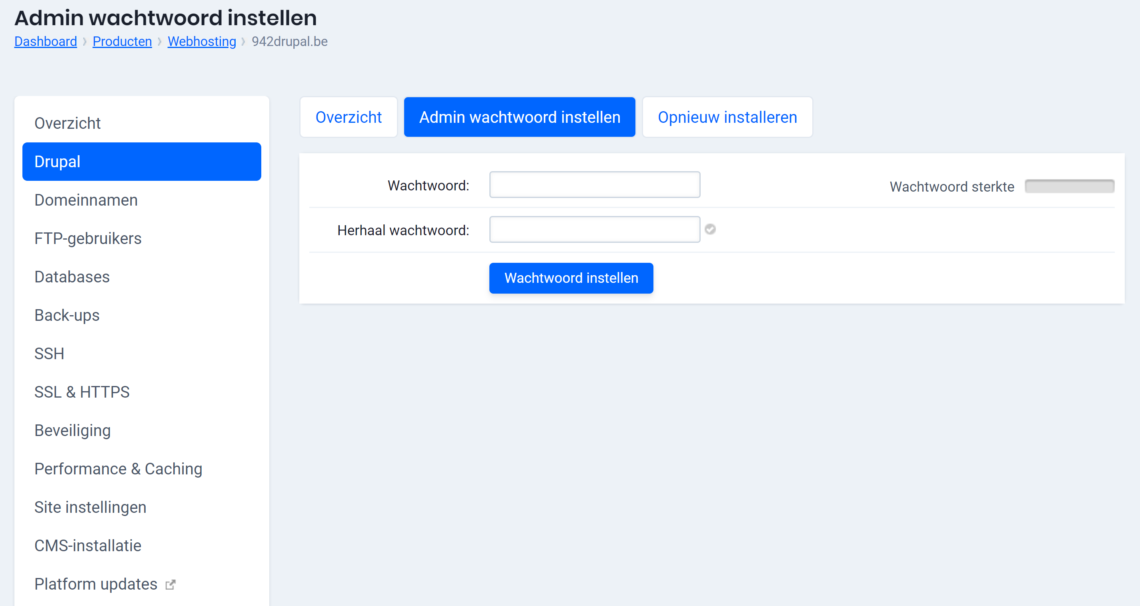The image size is (1140, 606).
Task: Click the SSL & HTTPS sidebar item icon
Action: (x=82, y=392)
